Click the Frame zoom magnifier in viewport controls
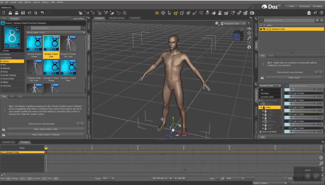 click(x=249, y=38)
